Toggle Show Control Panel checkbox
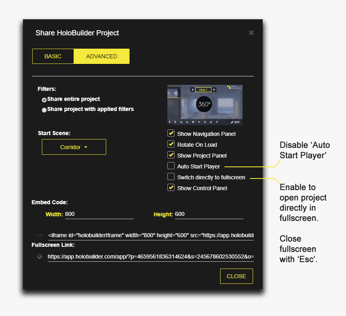Viewport: 346px width, 316px height. 171,187
